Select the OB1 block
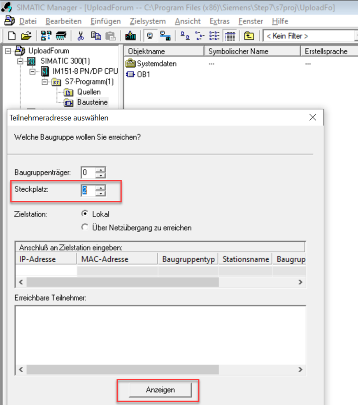The image size is (358, 405). pyautogui.click(x=138, y=74)
